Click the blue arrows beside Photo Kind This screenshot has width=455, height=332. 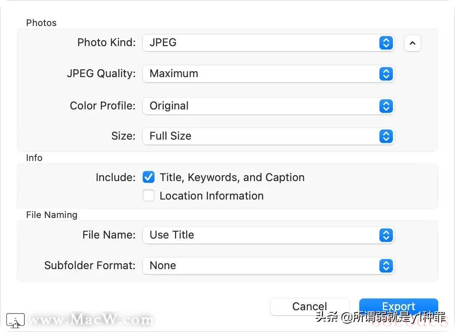[x=386, y=43]
